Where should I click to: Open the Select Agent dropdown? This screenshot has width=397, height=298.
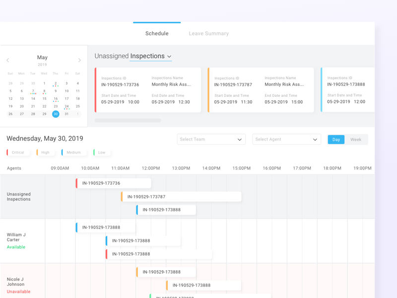point(286,139)
